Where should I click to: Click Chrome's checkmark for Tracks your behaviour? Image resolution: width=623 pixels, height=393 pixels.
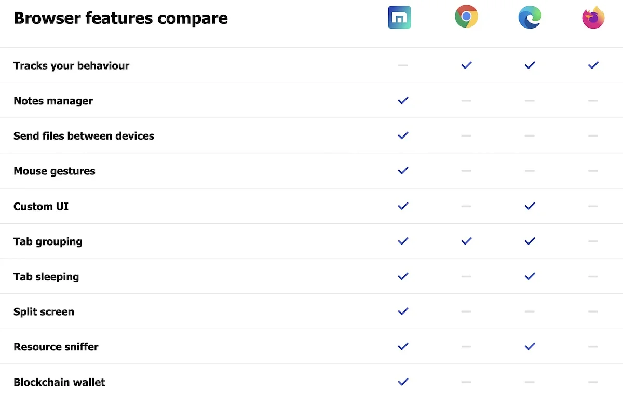466,65
